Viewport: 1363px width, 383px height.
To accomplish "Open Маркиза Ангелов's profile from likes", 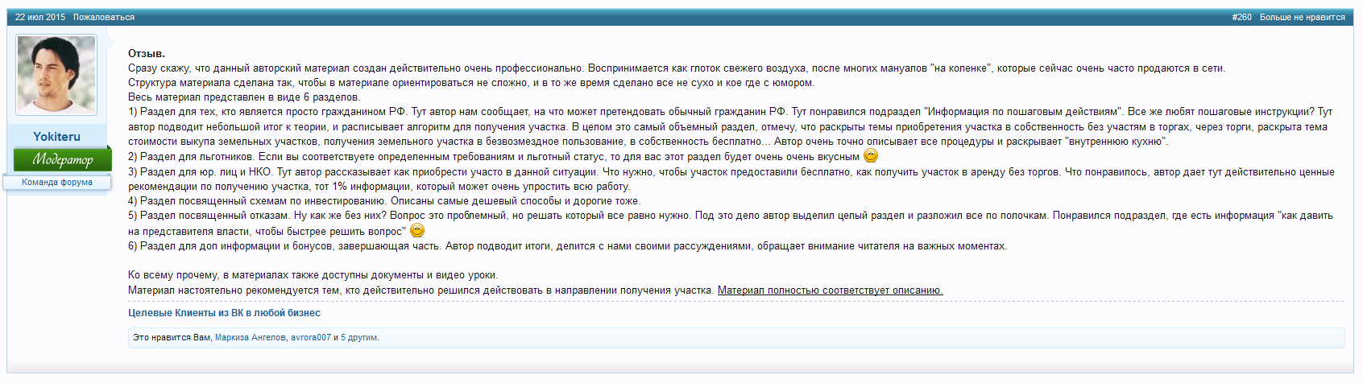I will pyautogui.click(x=250, y=338).
